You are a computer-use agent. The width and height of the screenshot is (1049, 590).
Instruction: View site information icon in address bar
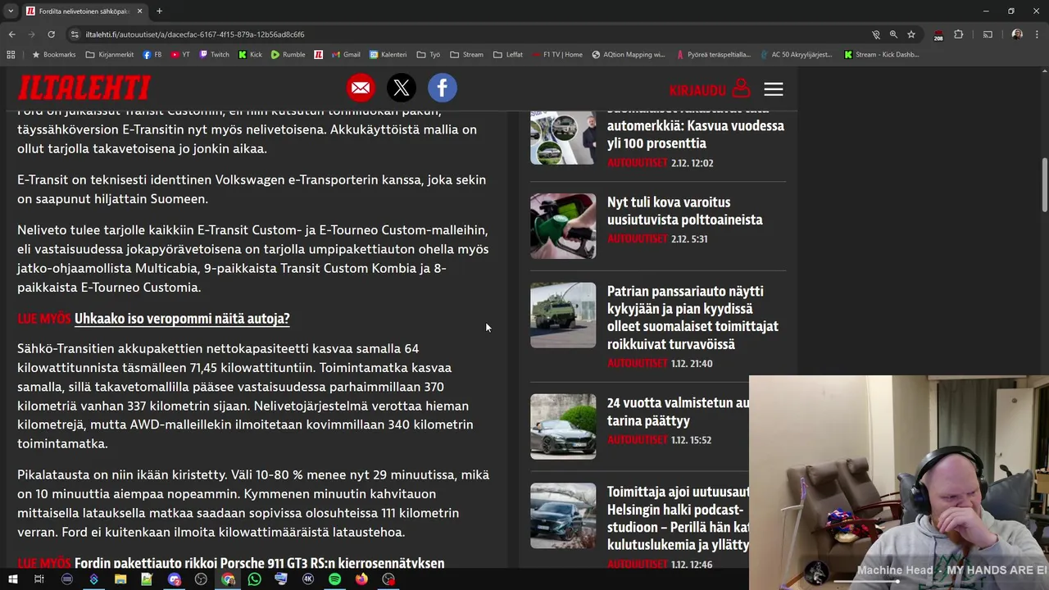point(75,34)
